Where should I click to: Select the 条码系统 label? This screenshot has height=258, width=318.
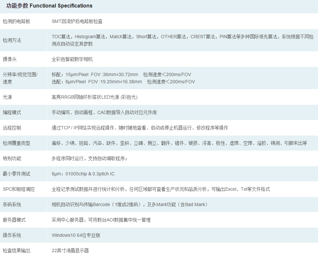[x=12, y=204]
